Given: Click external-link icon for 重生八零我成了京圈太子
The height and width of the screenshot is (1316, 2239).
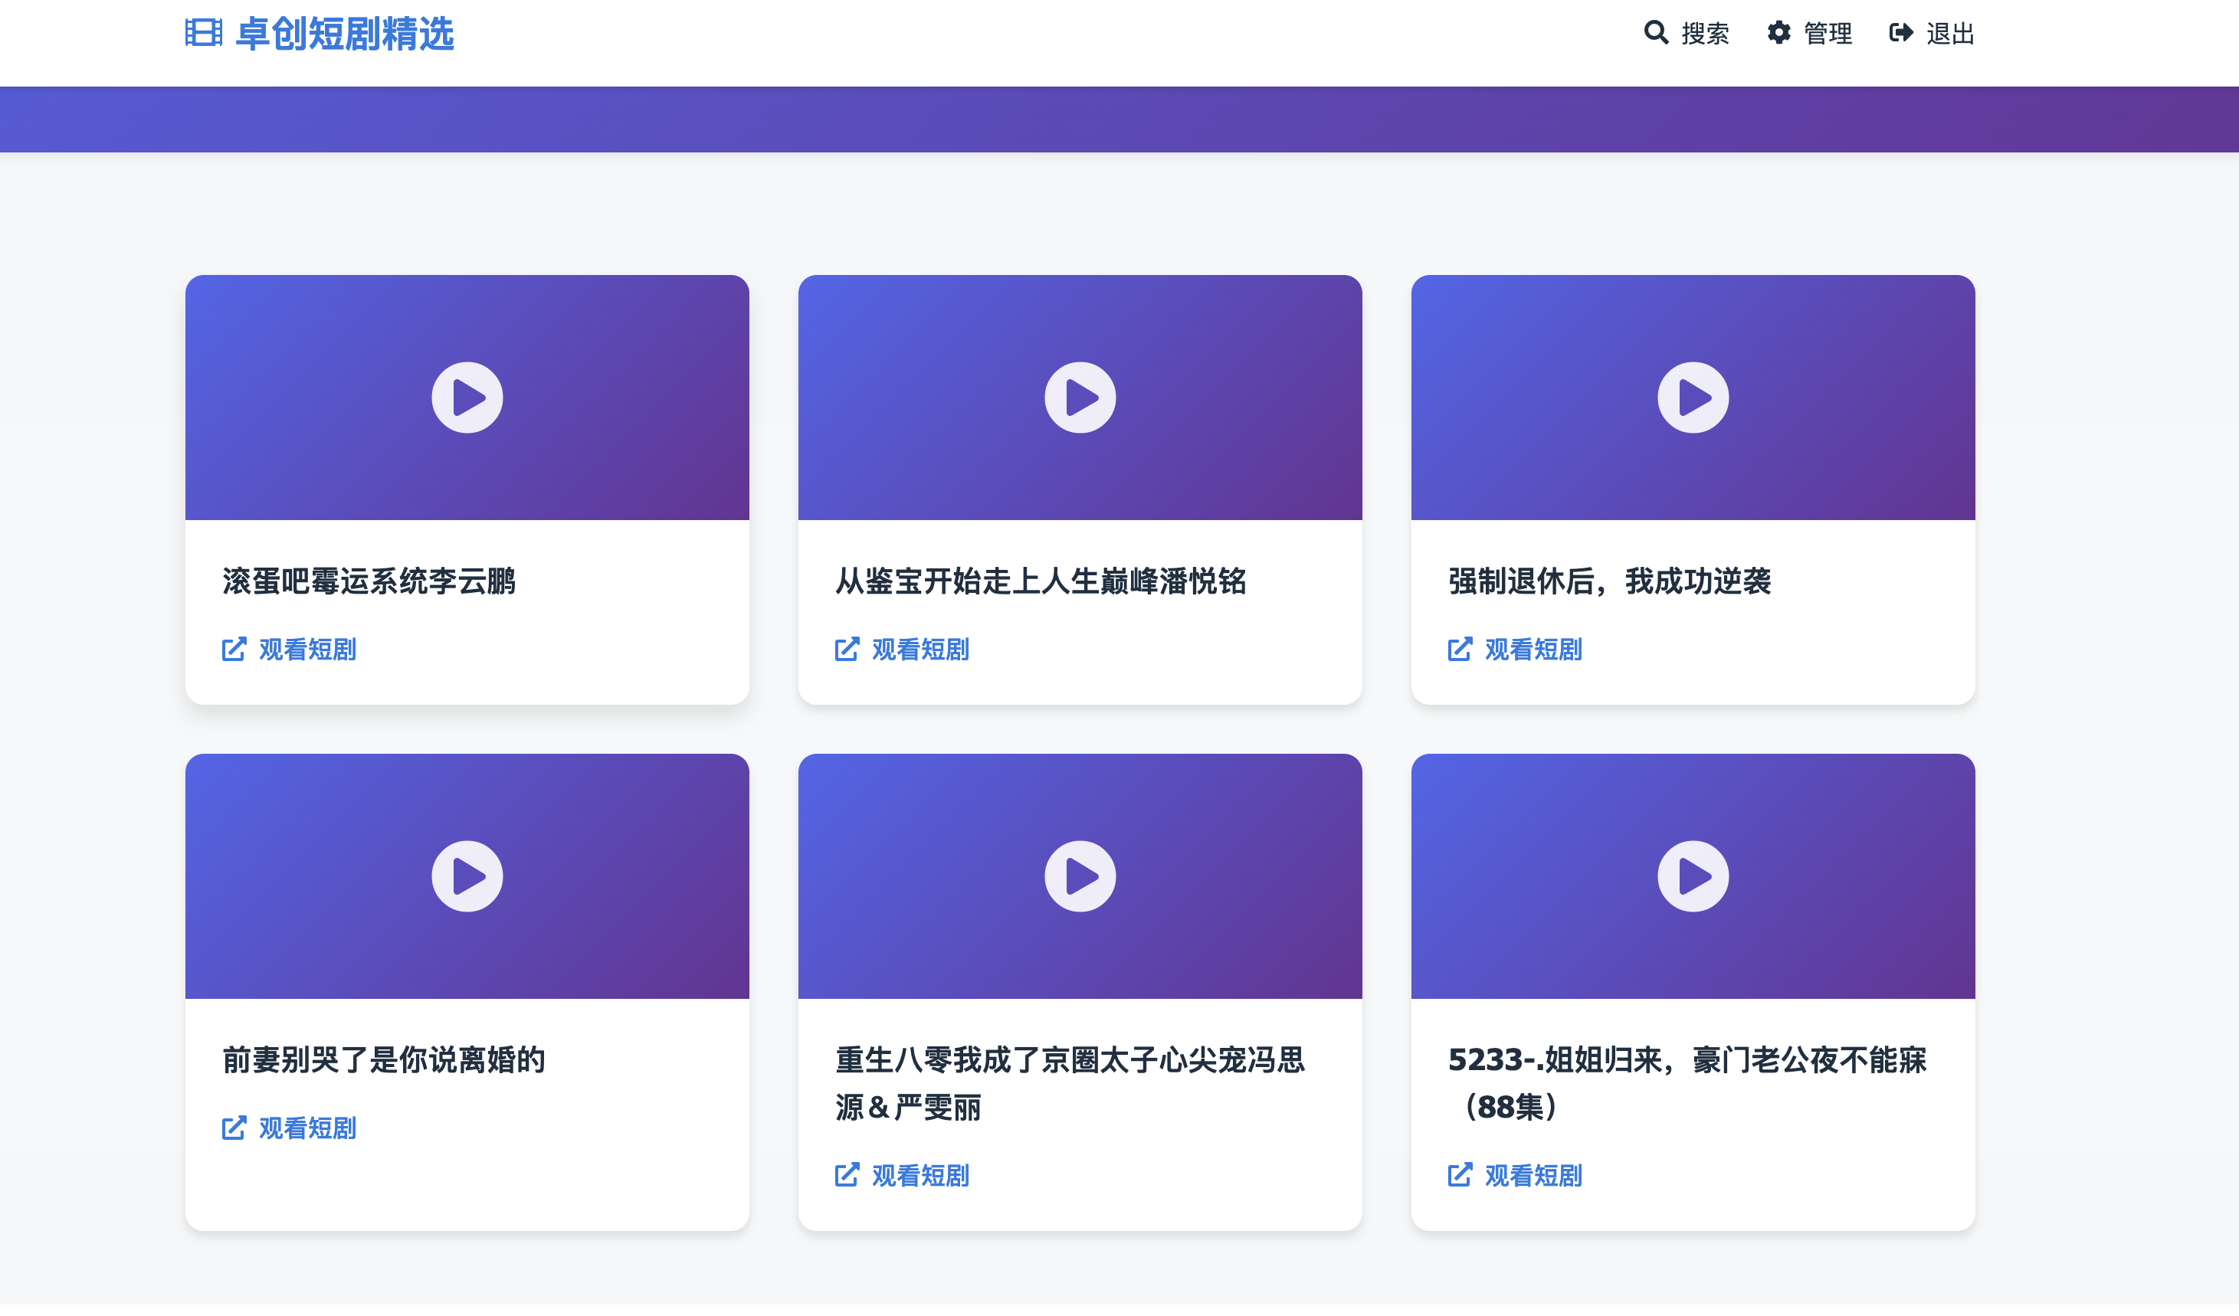Looking at the screenshot, I should [847, 1176].
